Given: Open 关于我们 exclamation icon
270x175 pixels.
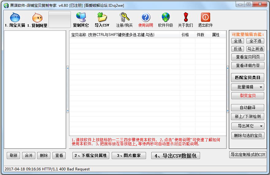Looking at the screenshot, I should 185,17.
